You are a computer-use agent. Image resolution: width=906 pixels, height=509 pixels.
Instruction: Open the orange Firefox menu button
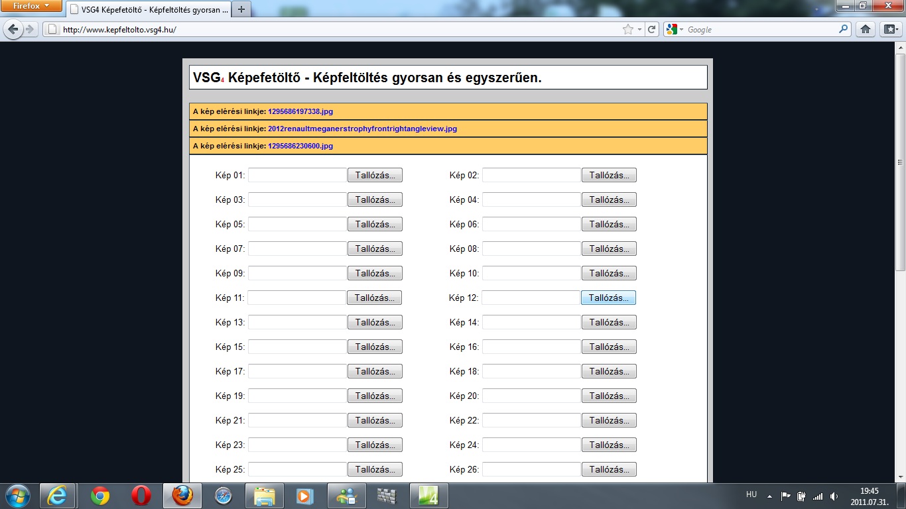[x=31, y=6]
